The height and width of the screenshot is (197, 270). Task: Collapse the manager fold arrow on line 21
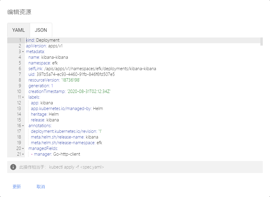click(23, 154)
